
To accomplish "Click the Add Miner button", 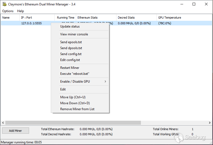I will pyautogui.click(x=16, y=130).
